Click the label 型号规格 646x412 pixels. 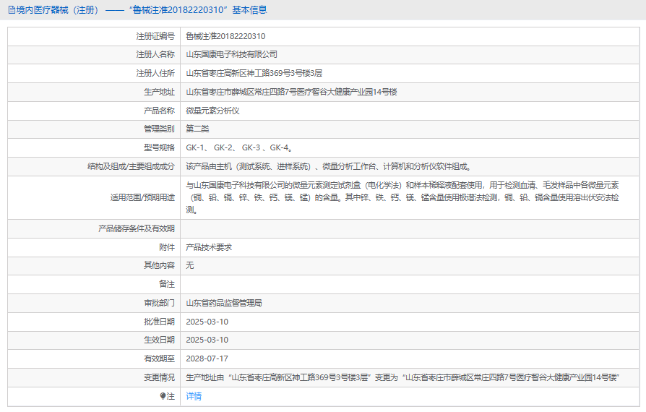(x=159, y=147)
